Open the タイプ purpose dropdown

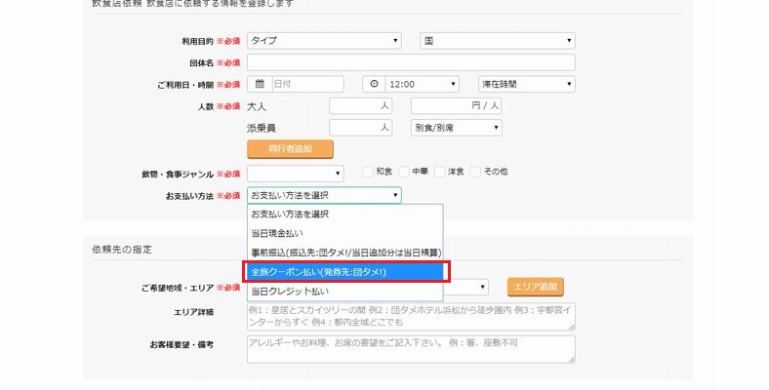[324, 41]
